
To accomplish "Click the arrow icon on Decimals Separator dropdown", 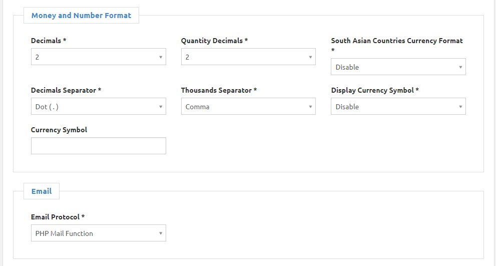I will point(161,107).
